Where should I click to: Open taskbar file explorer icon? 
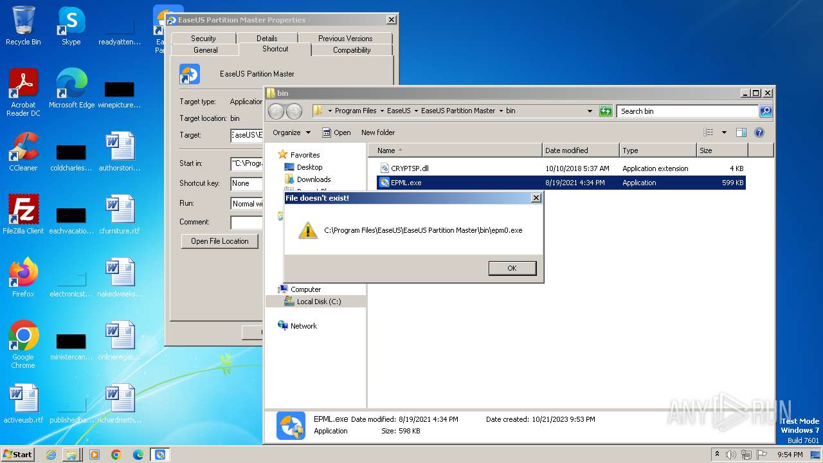(71, 455)
